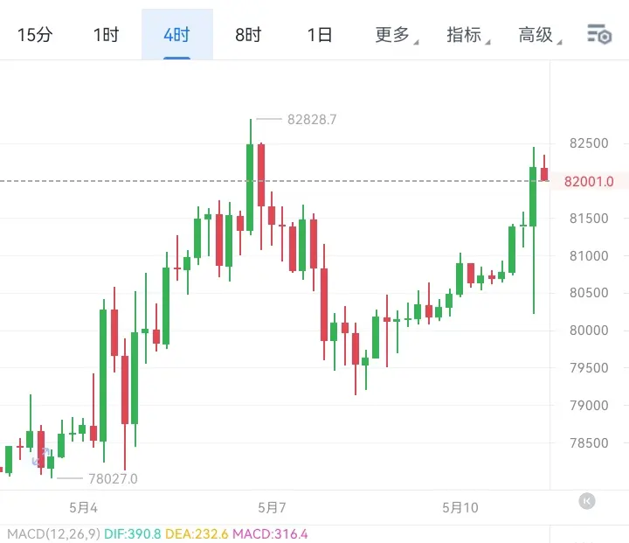Viewport: 629px width, 543px height.
Task: Click the DIF:390.8 value
Action: click(133, 534)
